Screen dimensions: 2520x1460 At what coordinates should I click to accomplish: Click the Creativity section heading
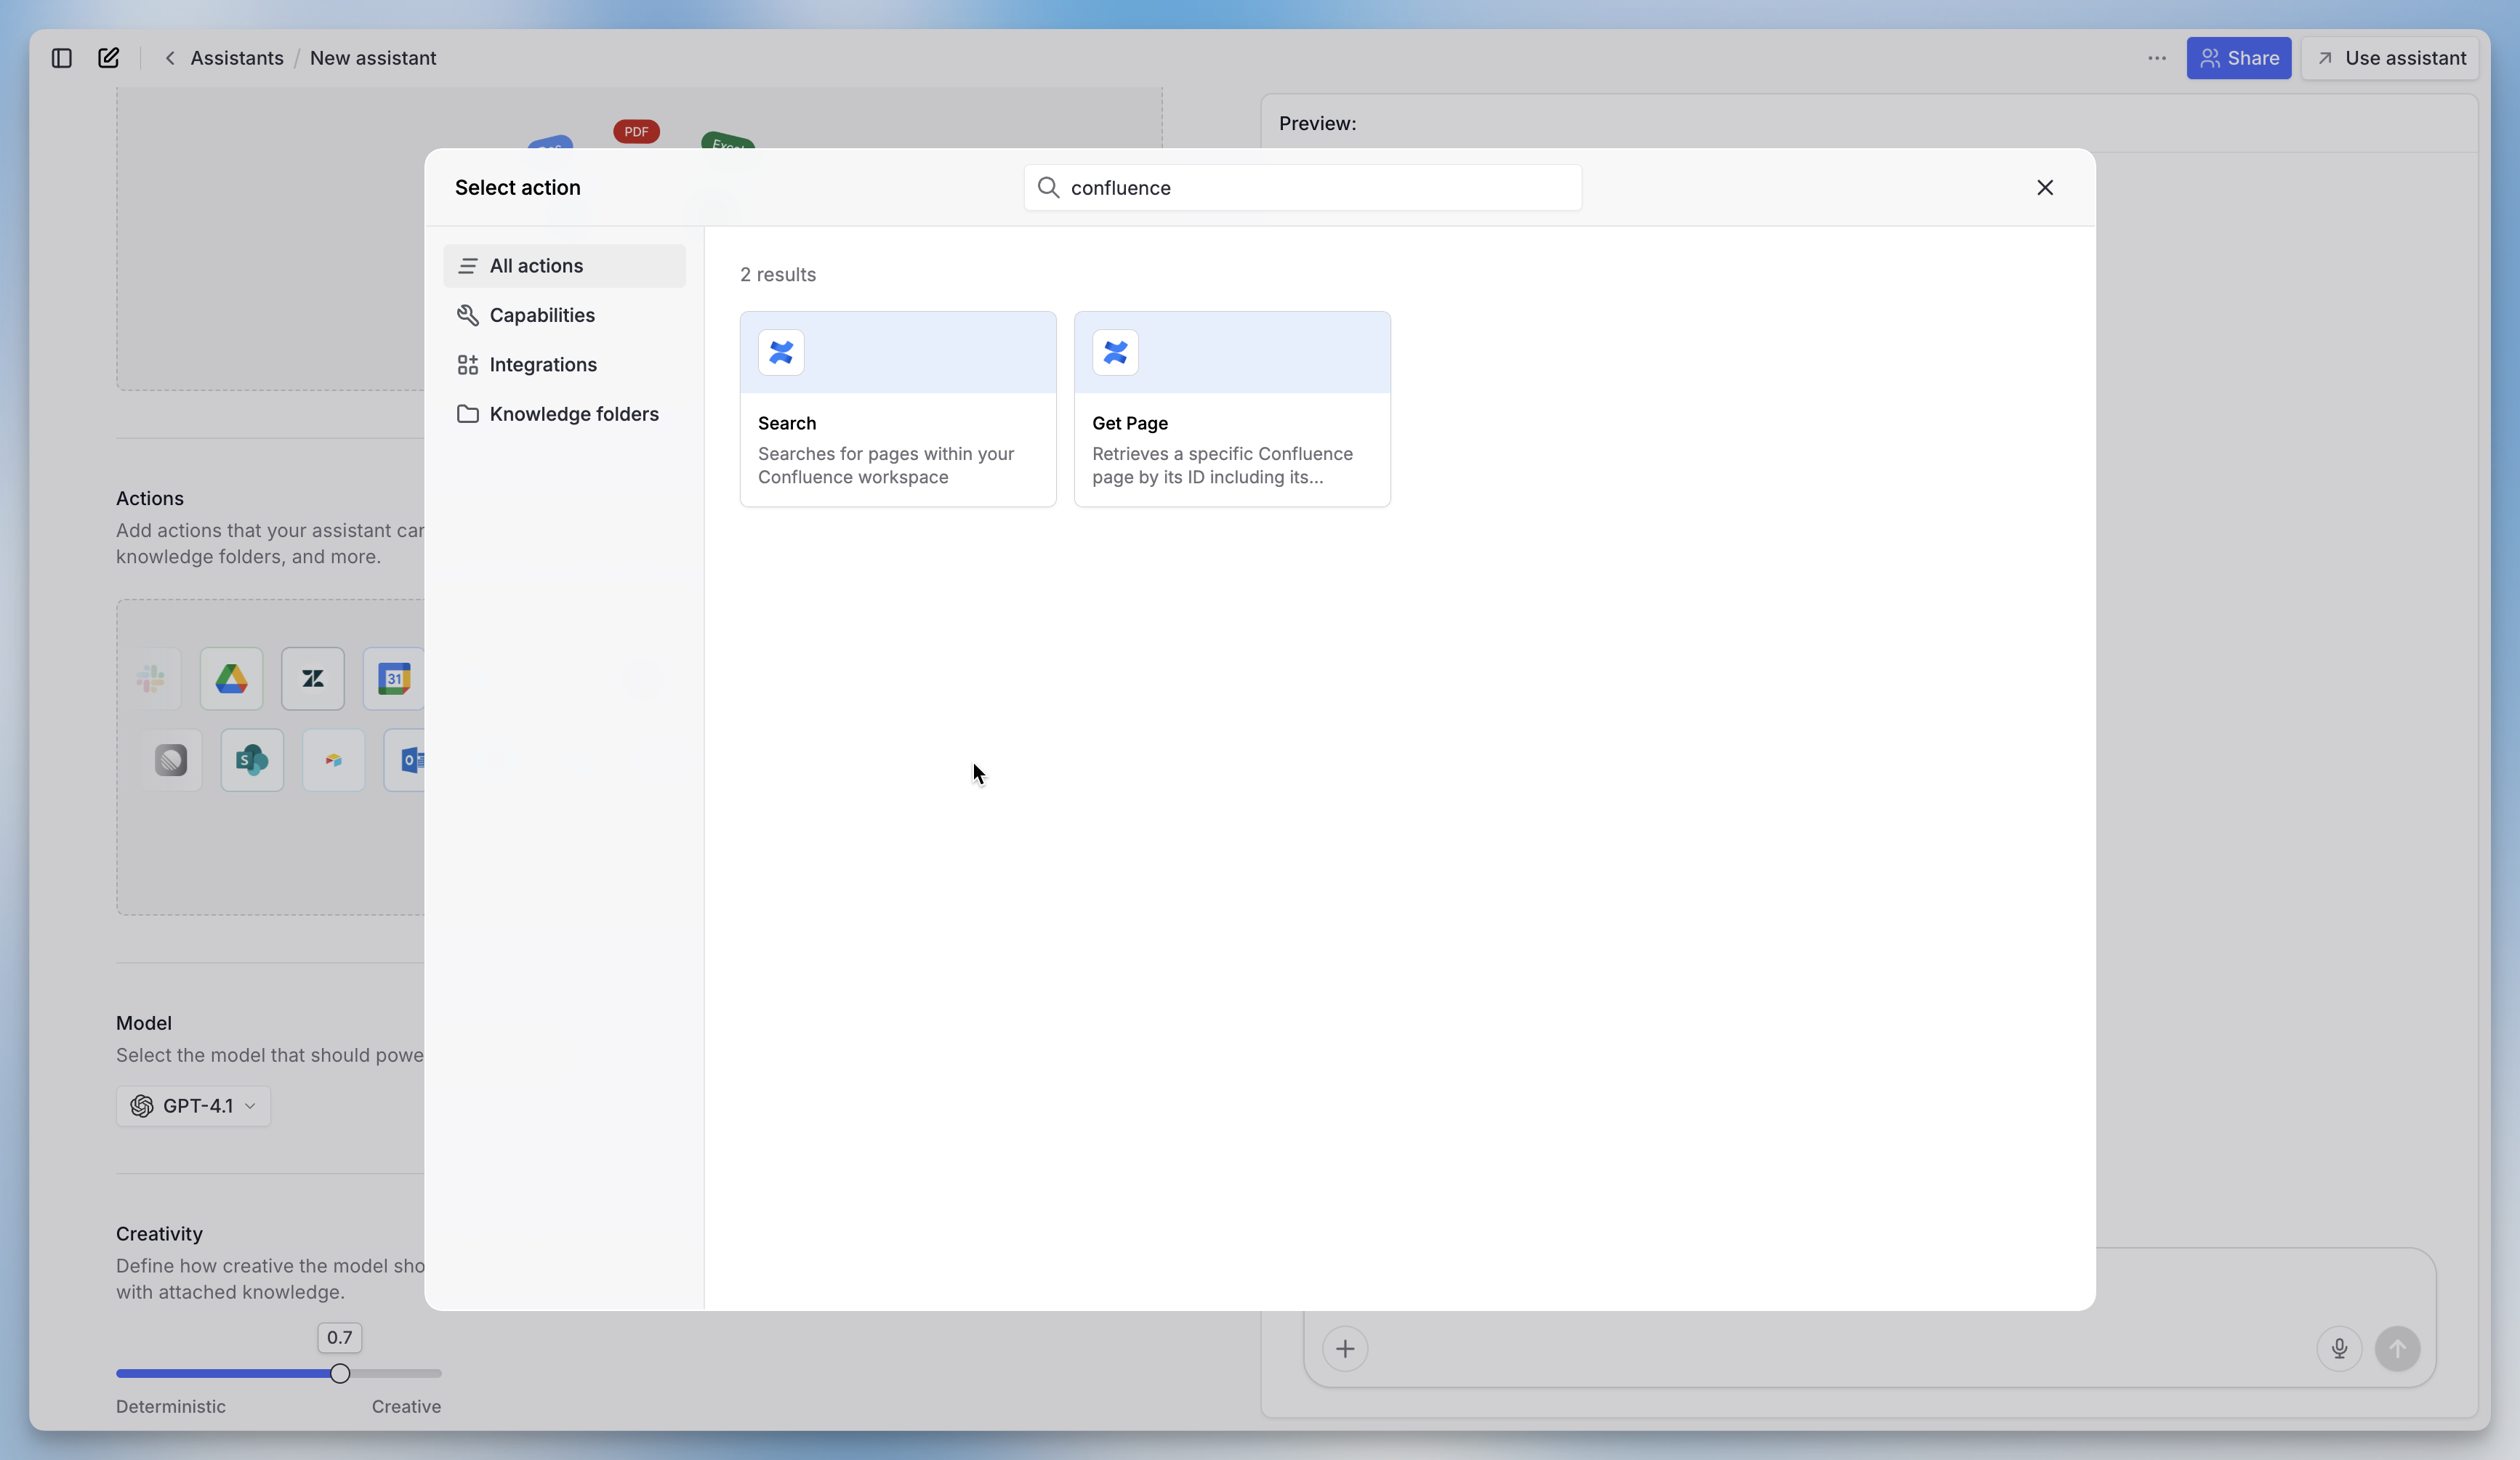coord(159,1234)
